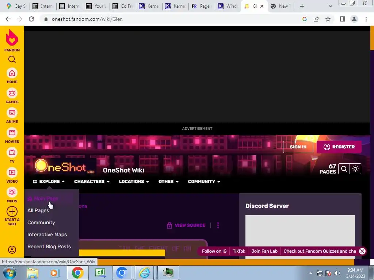Click the share page icon in address bar
Viewport: 374px width, 280px height.
pyautogui.click(x=316, y=19)
